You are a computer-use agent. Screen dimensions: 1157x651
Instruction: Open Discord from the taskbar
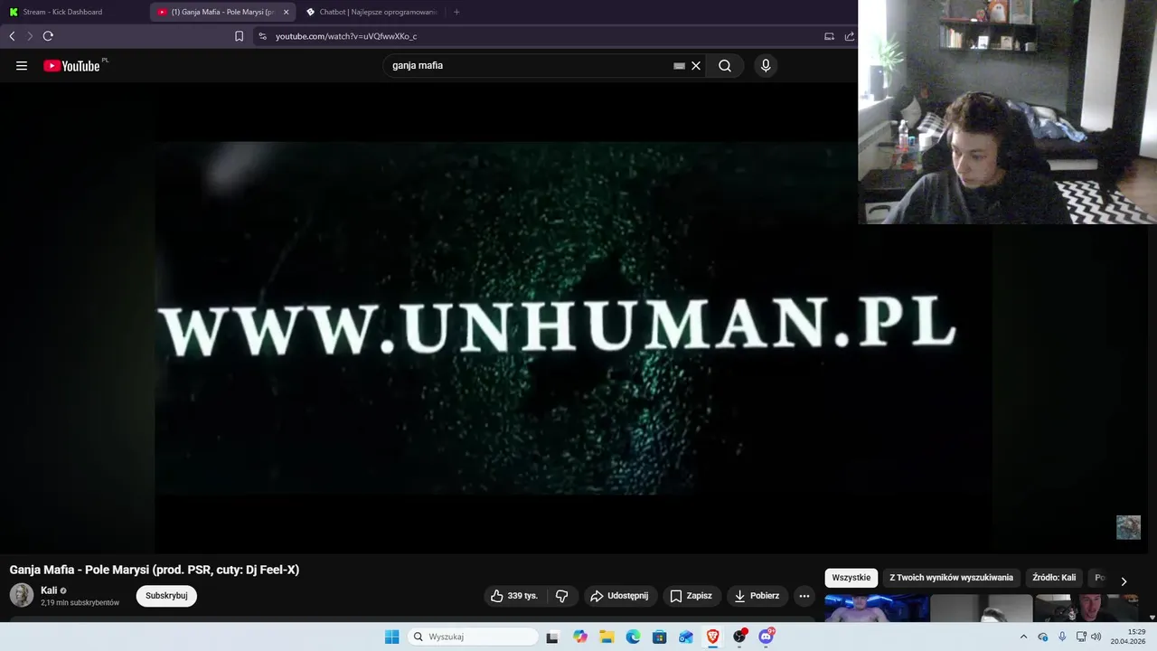(x=767, y=637)
